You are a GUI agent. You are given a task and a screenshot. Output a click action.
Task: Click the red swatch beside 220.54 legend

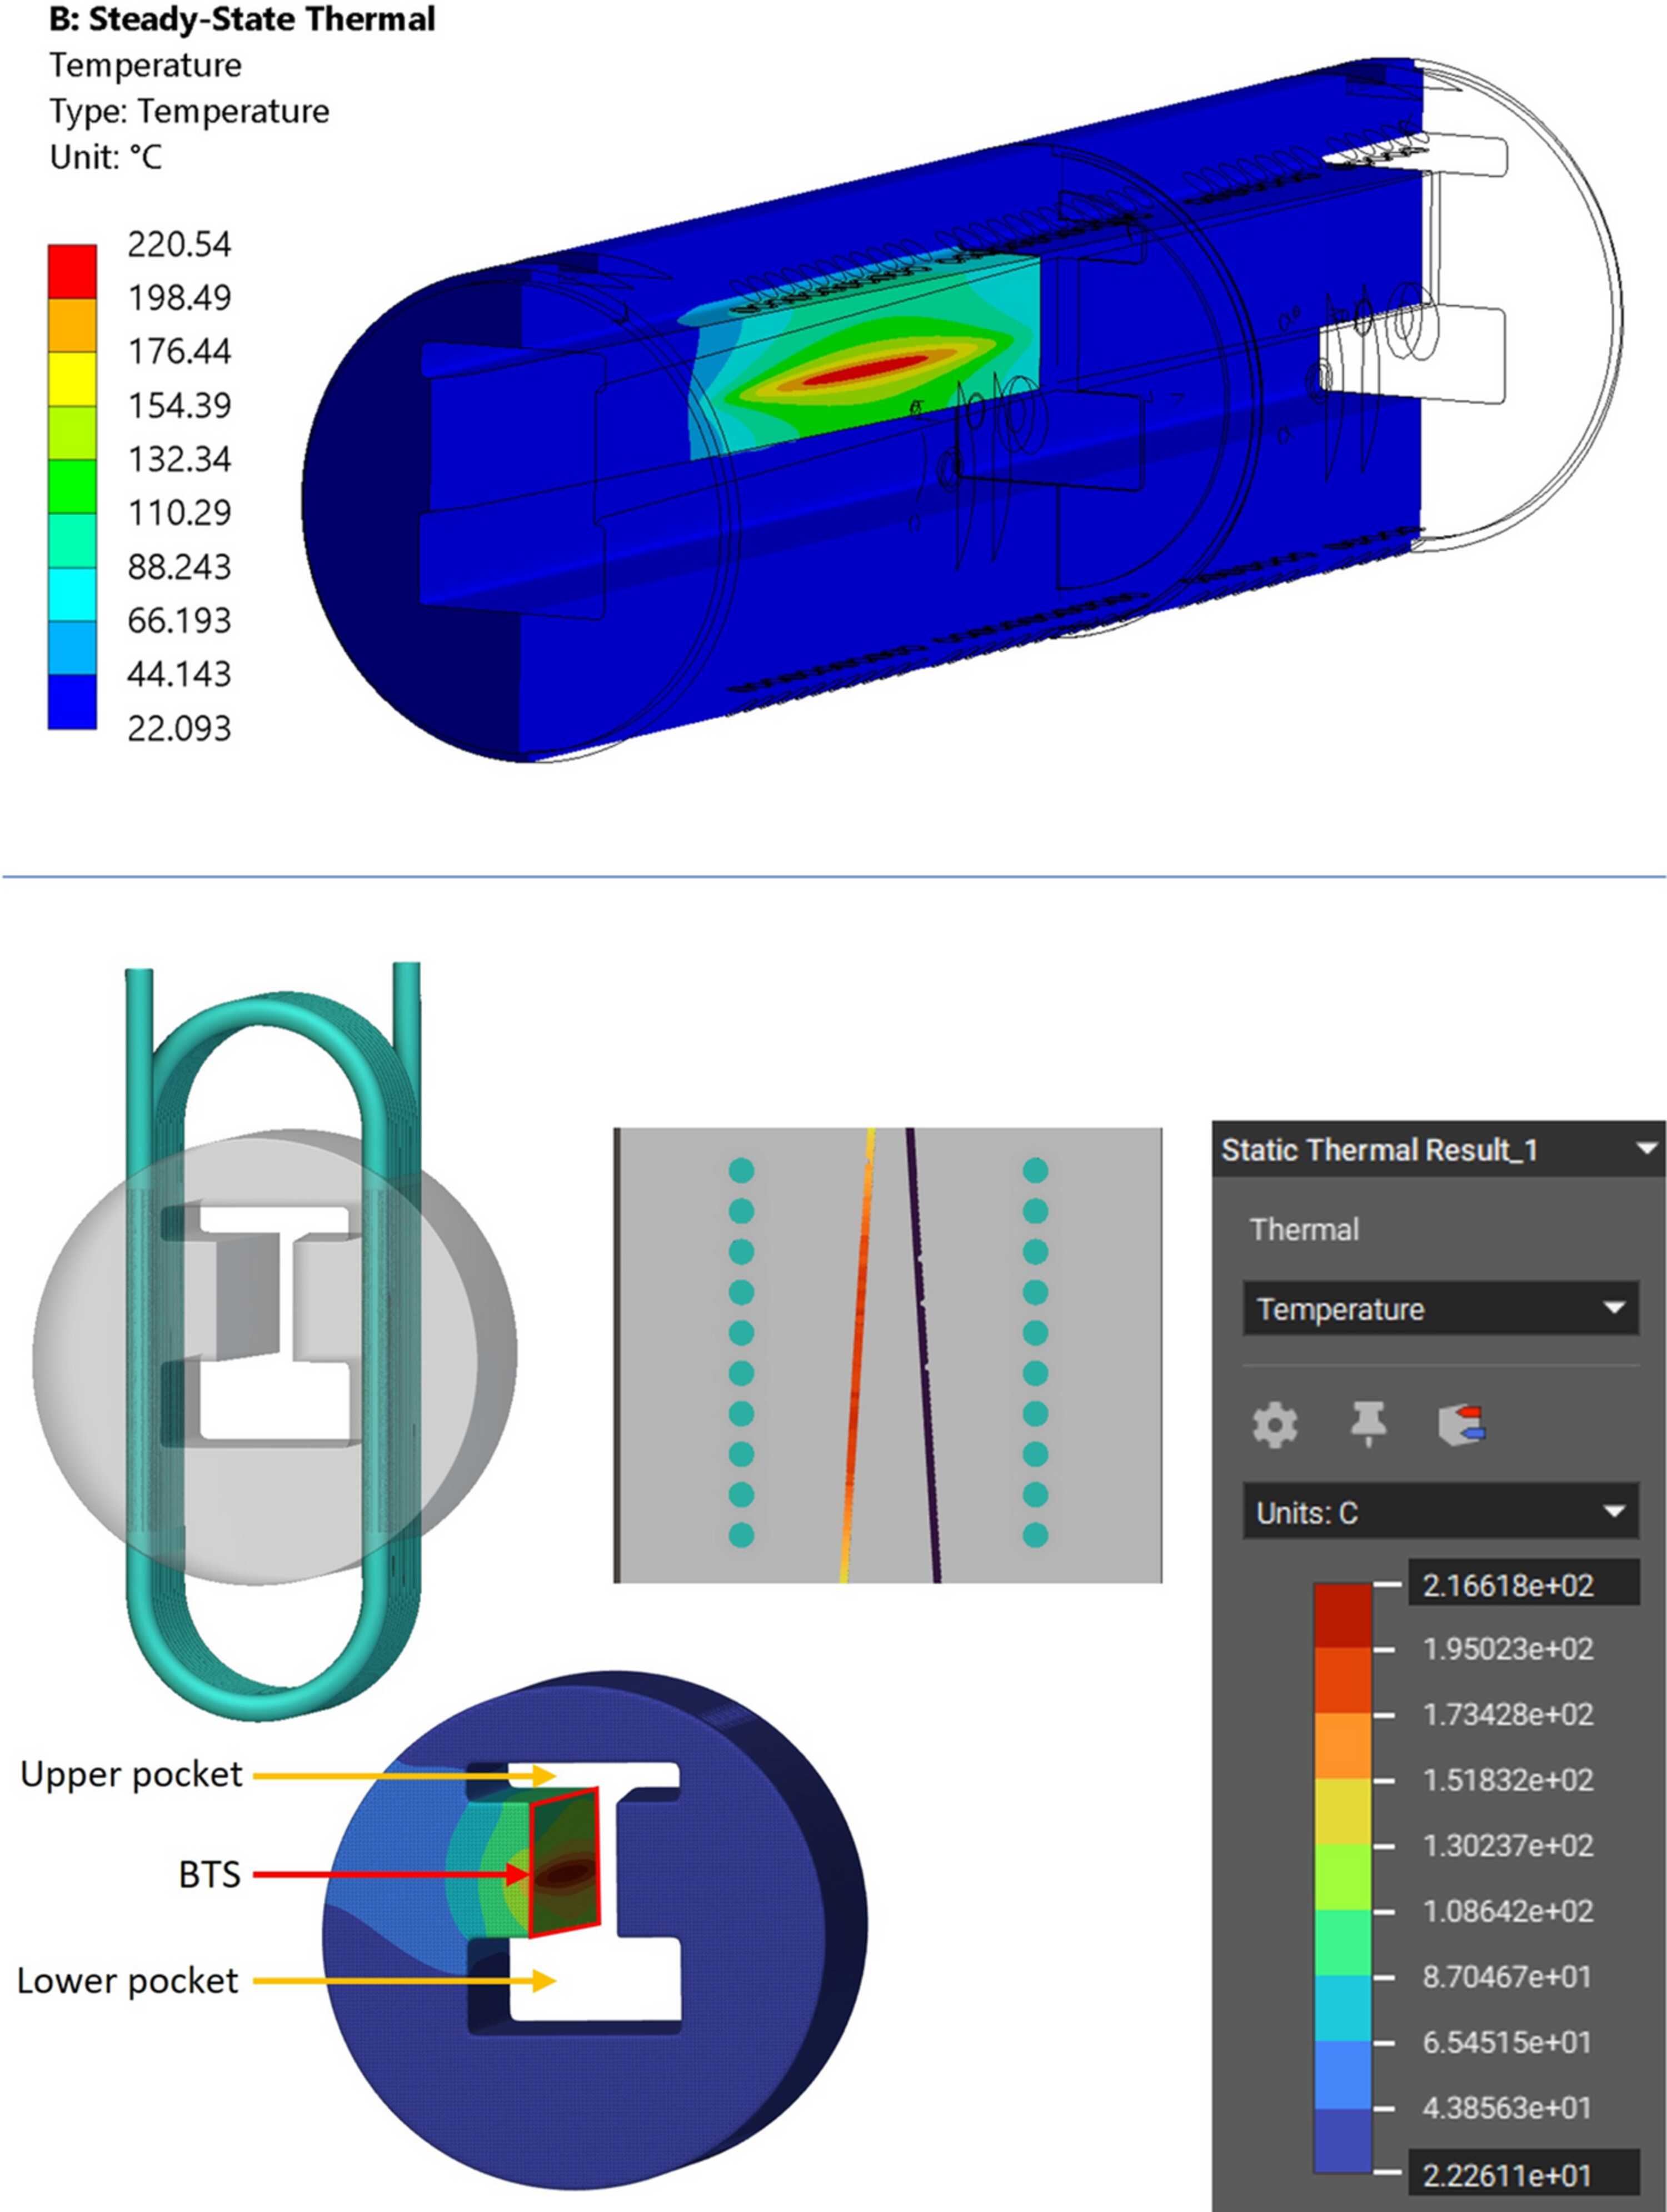72,271
